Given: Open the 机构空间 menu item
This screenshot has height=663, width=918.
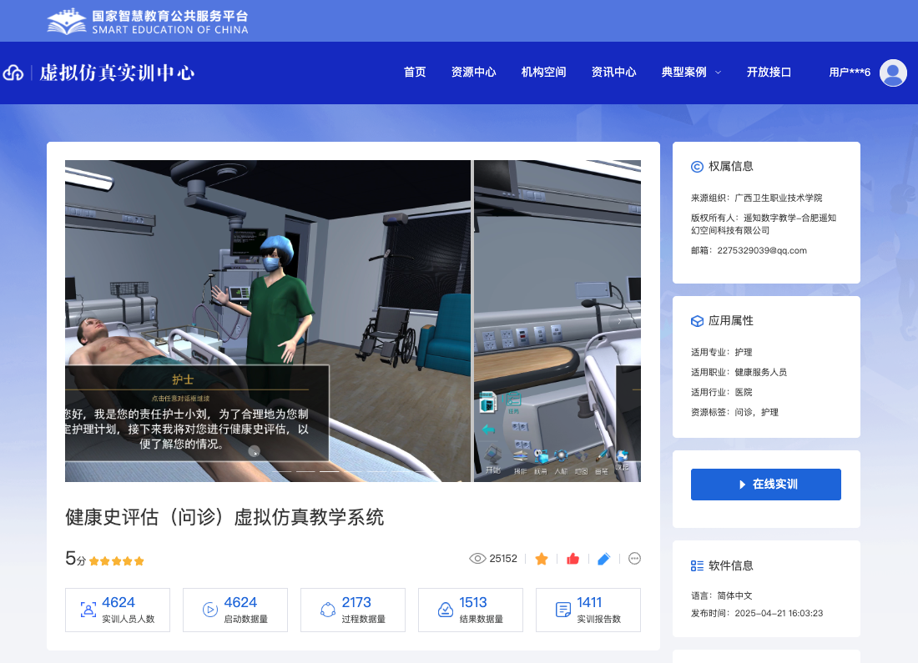Looking at the screenshot, I should click(x=543, y=73).
